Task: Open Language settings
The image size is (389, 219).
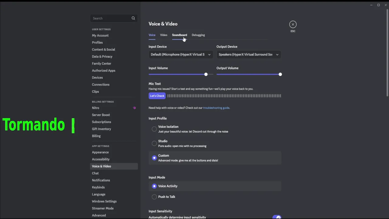Action: (x=98, y=194)
